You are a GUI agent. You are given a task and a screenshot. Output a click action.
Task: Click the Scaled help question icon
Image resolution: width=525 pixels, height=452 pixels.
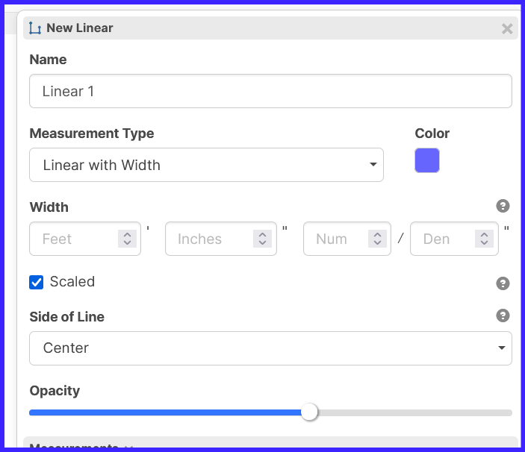pyautogui.click(x=503, y=283)
